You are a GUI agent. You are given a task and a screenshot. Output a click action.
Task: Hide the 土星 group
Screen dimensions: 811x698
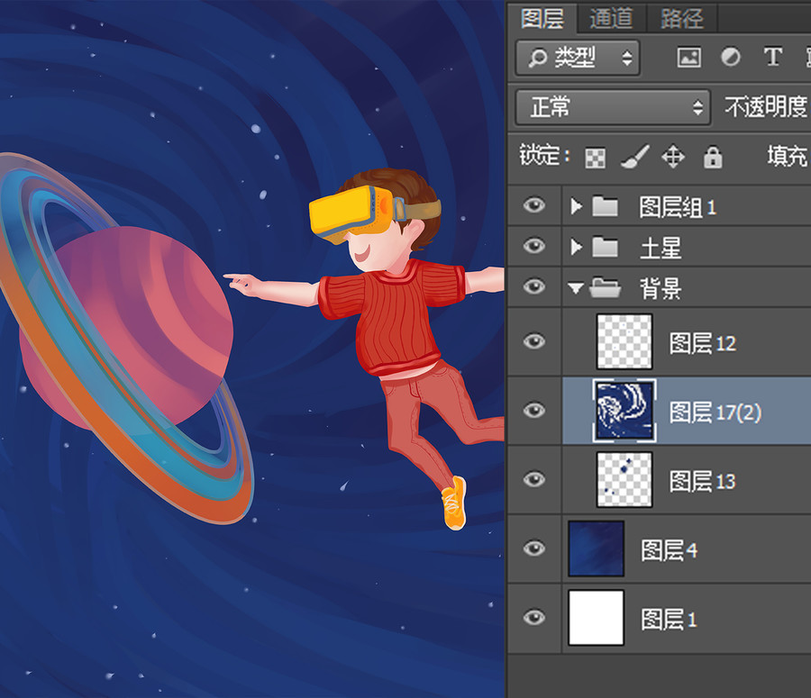[533, 246]
